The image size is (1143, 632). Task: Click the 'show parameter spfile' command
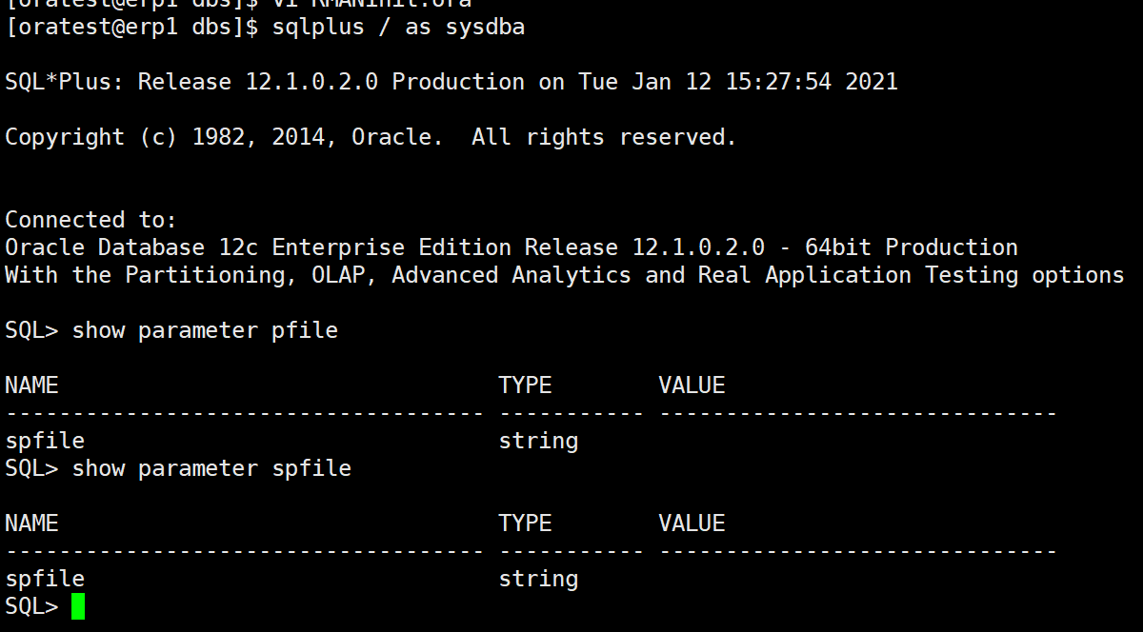211,468
